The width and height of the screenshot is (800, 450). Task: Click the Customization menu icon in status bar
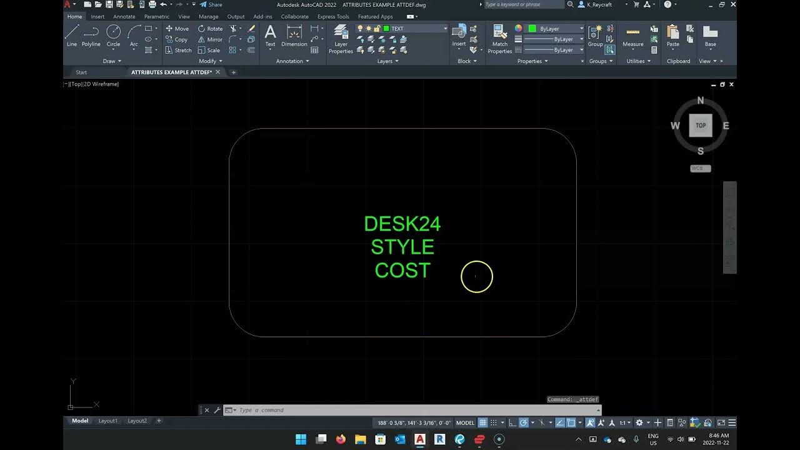click(732, 422)
